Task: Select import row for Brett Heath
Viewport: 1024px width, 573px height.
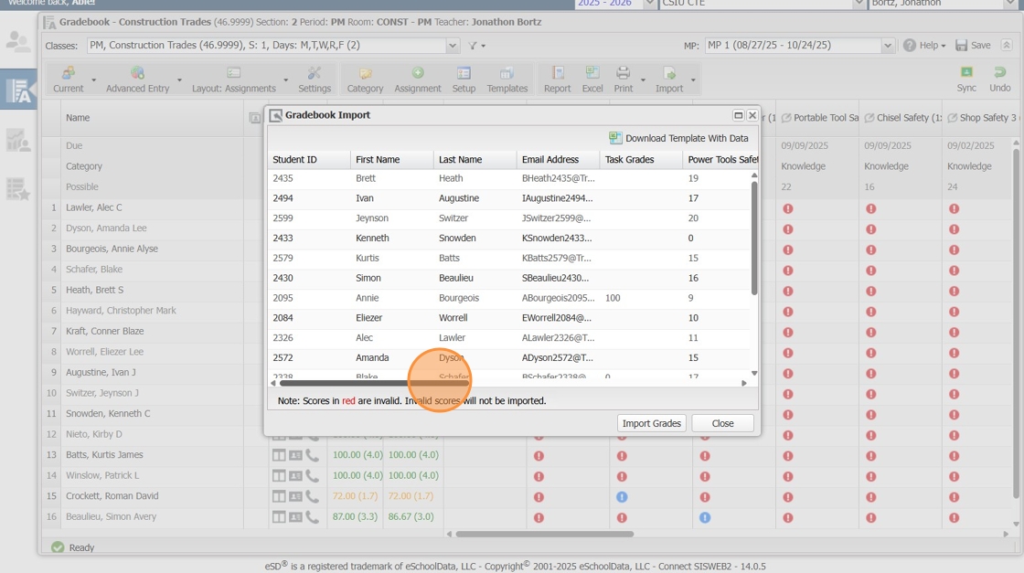Action: pyautogui.click(x=509, y=178)
